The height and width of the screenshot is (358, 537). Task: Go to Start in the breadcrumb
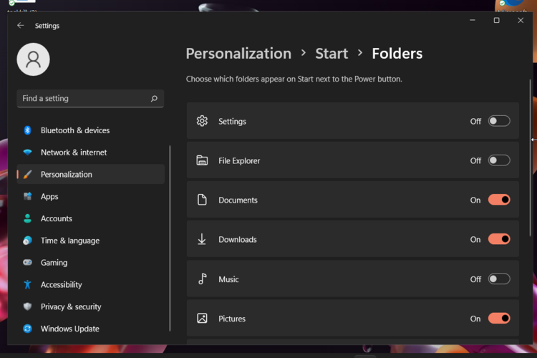pyautogui.click(x=332, y=54)
